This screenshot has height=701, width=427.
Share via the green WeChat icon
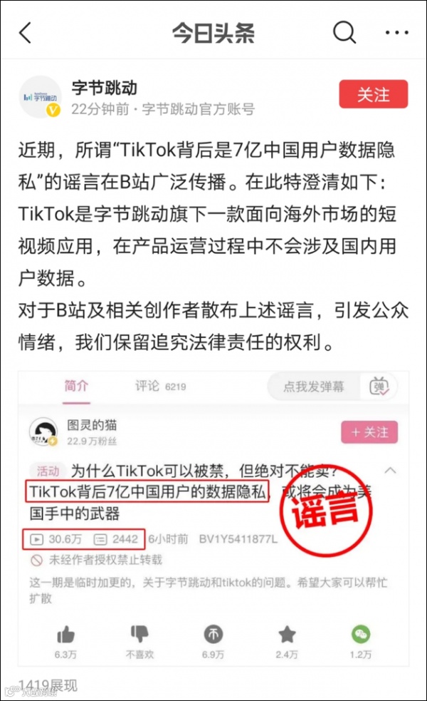[x=361, y=634]
